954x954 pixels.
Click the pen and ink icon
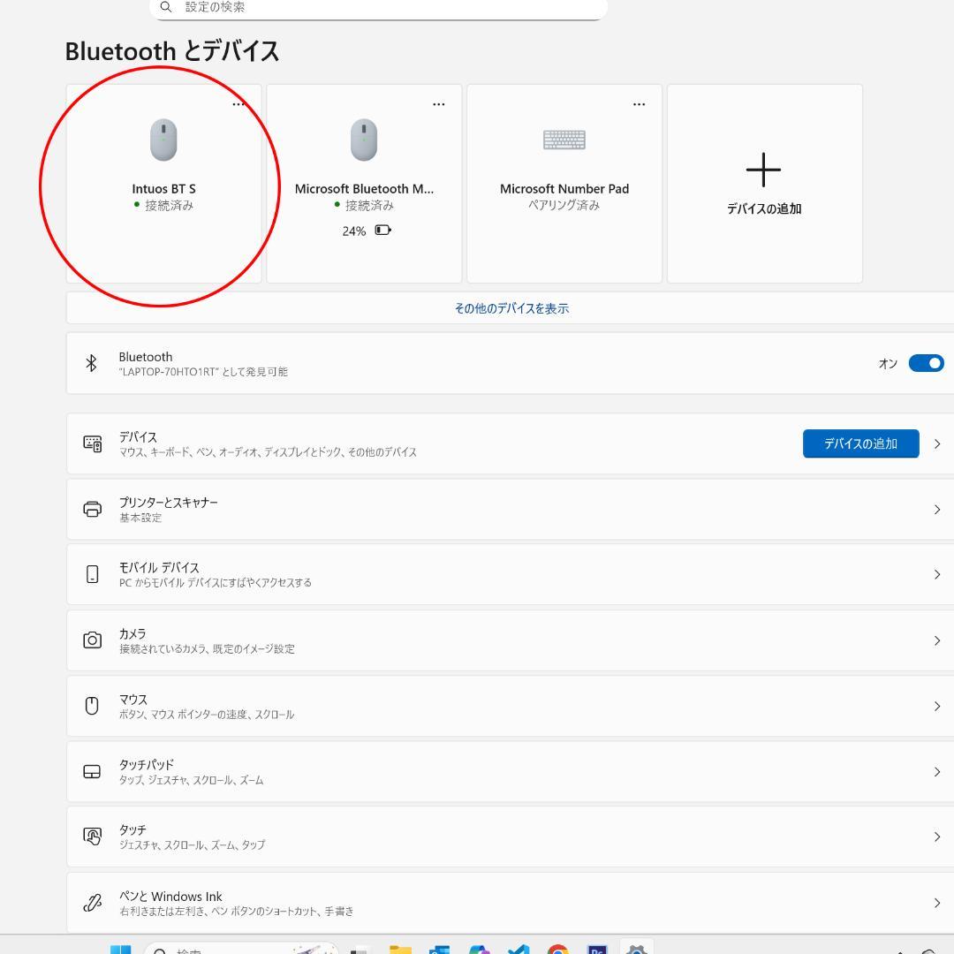click(x=93, y=903)
